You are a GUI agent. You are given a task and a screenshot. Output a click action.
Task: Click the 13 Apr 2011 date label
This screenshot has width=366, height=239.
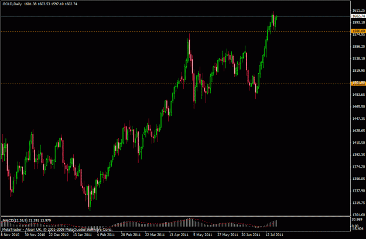(179, 235)
